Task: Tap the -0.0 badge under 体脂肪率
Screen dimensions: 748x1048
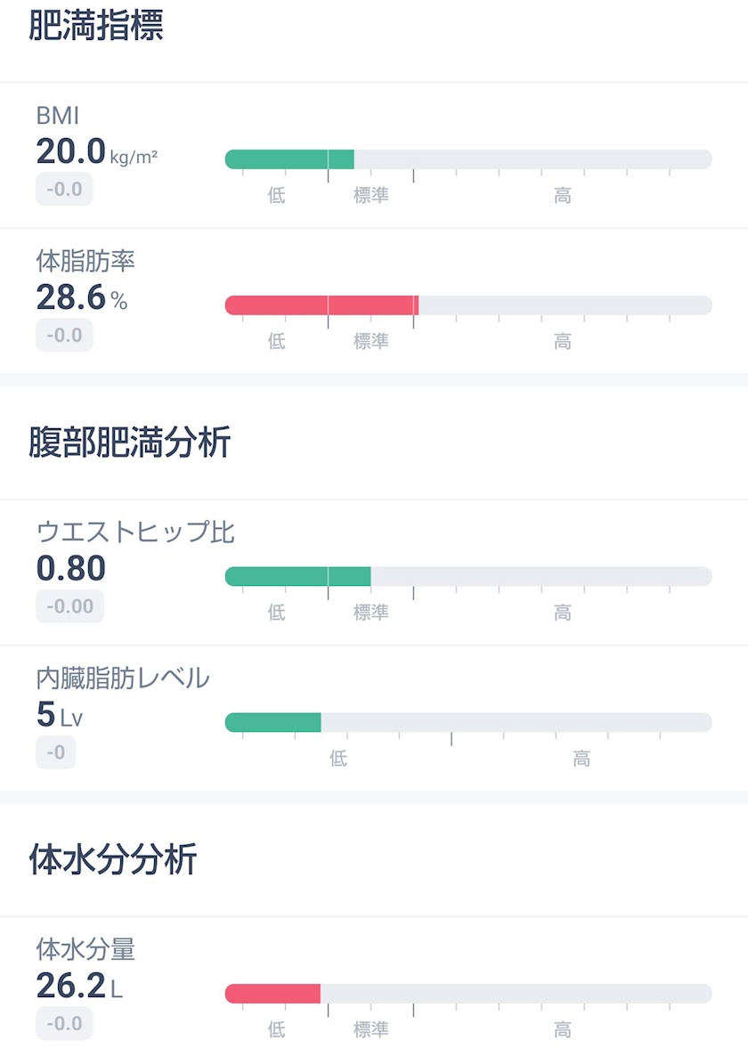Action: (64, 336)
